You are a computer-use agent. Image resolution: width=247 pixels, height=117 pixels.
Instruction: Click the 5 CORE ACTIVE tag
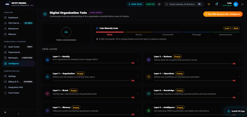(x=27, y=58)
